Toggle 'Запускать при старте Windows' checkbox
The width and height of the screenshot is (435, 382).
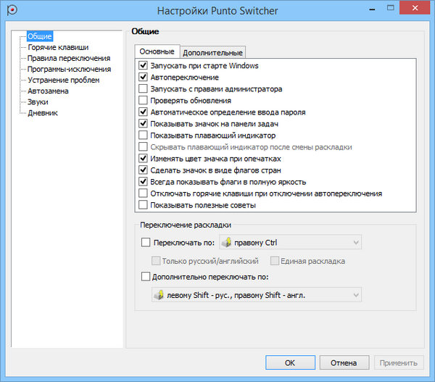pos(143,66)
